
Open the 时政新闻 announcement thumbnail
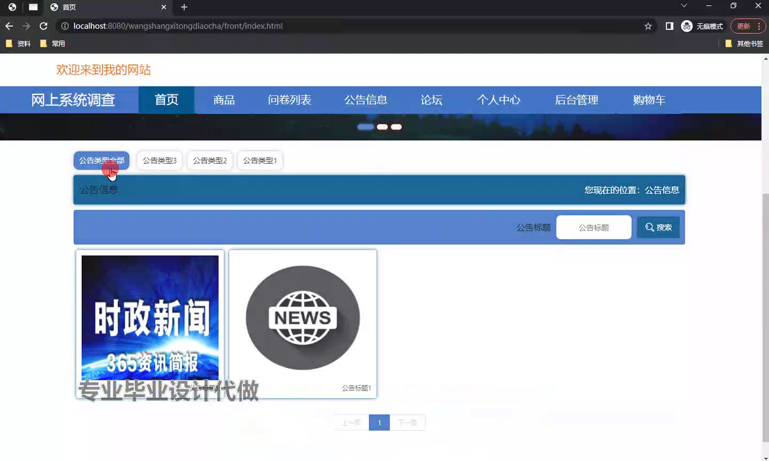tap(150, 317)
